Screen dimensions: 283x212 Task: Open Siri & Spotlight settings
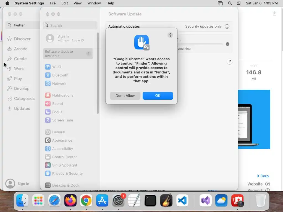tap(68, 165)
